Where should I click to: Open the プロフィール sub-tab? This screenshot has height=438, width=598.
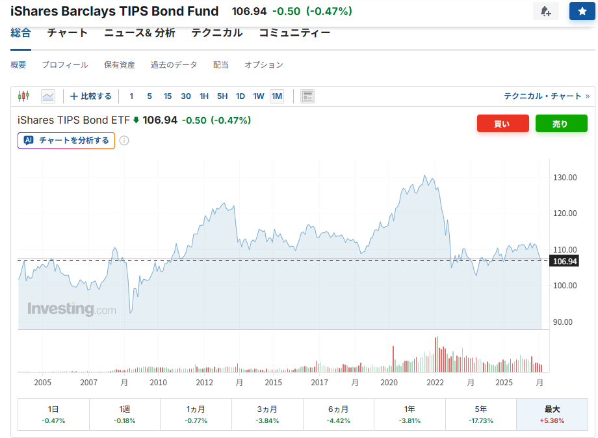(65, 65)
